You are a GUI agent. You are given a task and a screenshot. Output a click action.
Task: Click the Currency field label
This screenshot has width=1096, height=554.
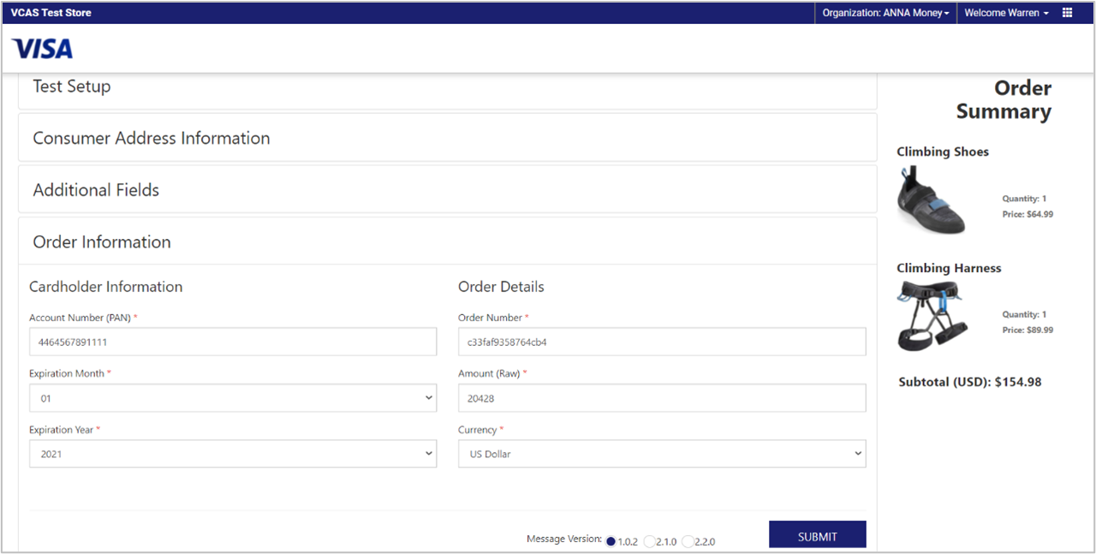coord(477,430)
